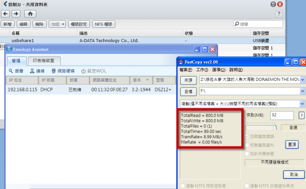The width and height of the screenshot is (306, 189).
Task: Open help question mark in control panel
Action: pyautogui.click(x=279, y=14)
